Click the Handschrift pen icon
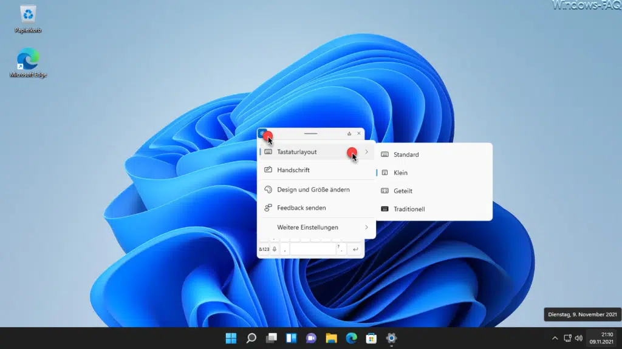The image size is (622, 349). (268, 171)
